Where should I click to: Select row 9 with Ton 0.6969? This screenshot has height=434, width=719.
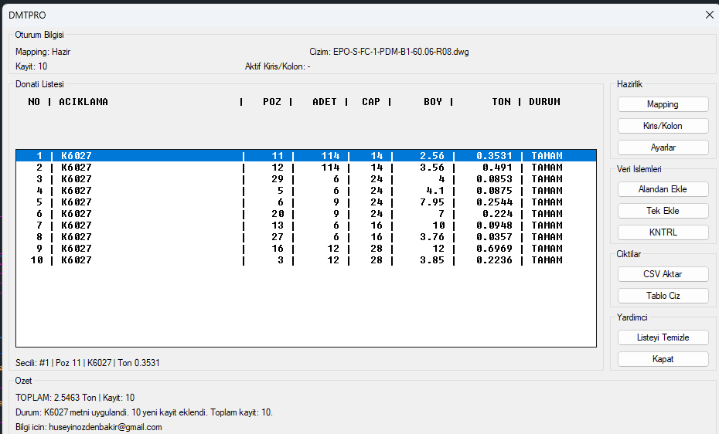point(305,249)
